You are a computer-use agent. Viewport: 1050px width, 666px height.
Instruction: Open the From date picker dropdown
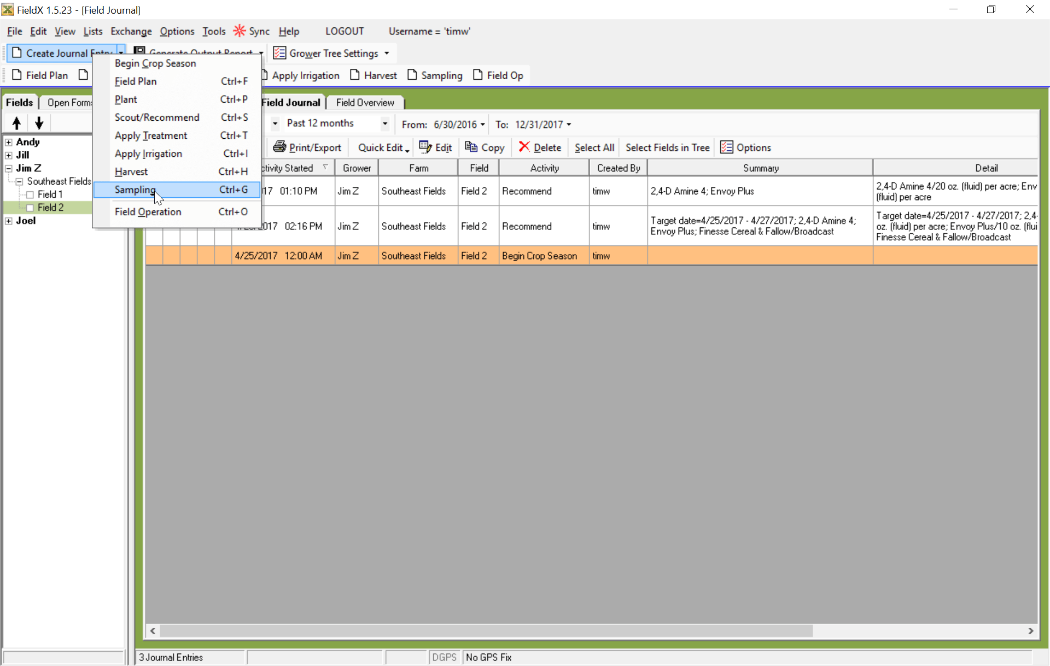(482, 125)
